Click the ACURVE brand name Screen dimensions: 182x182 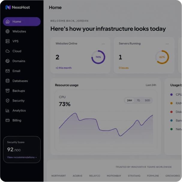tap(77, 176)
